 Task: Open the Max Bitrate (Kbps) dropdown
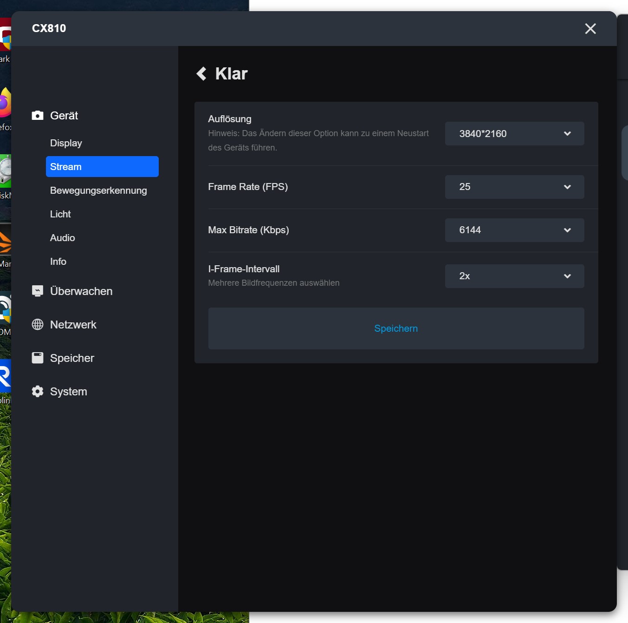pyautogui.click(x=514, y=230)
